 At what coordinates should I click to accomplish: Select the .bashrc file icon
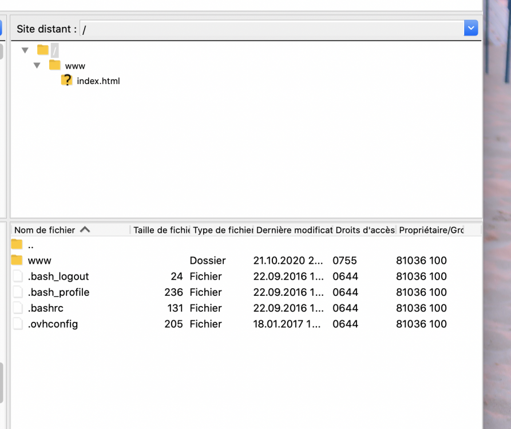coord(18,308)
